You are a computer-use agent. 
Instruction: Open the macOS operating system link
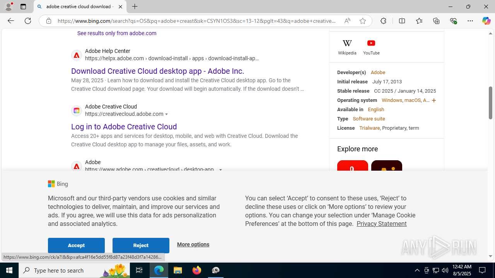point(412,100)
